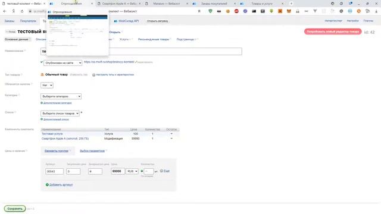Click the downloads icon at toolbar end
Image resolution: width=381 pixels, height=214 pixels.
click(376, 11)
